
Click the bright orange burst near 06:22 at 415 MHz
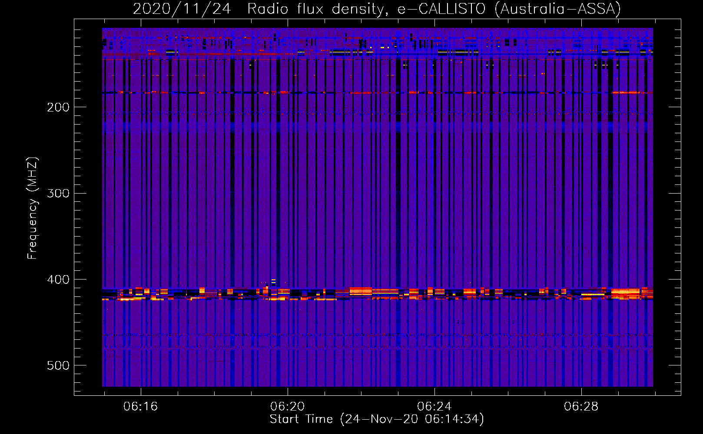point(361,291)
